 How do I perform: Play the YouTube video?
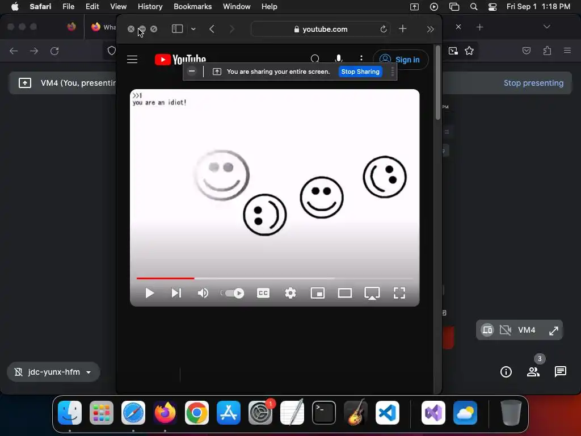coord(149,294)
